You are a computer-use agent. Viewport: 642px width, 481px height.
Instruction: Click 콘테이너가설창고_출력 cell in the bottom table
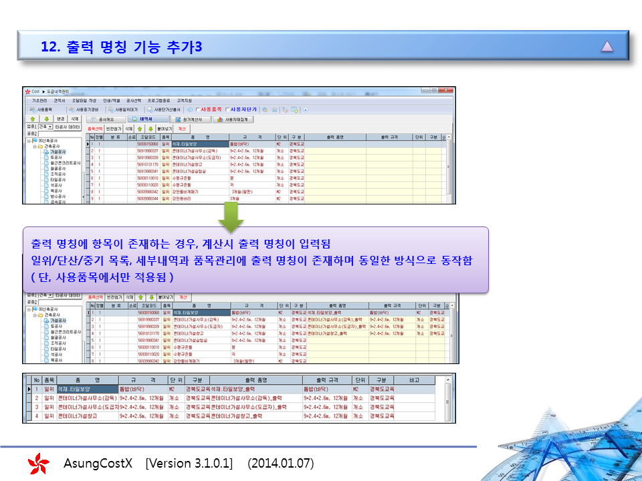click(256, 416)
